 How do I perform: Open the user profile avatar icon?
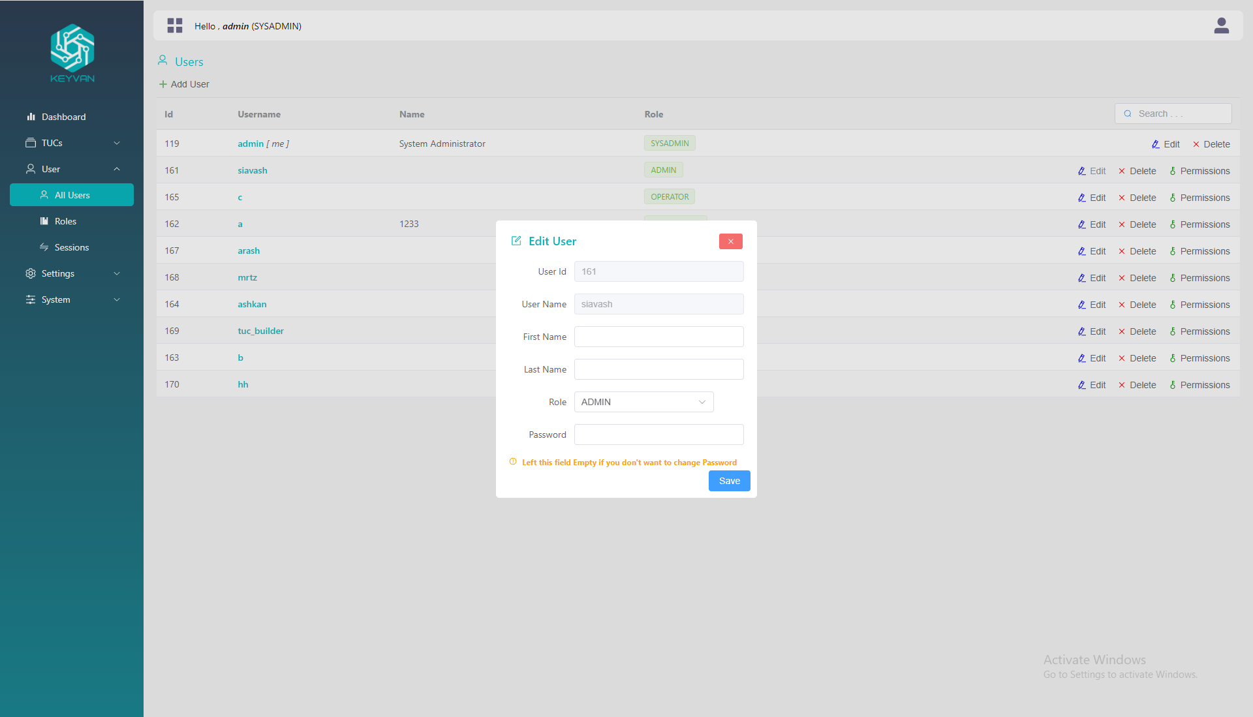[1221, 26]
